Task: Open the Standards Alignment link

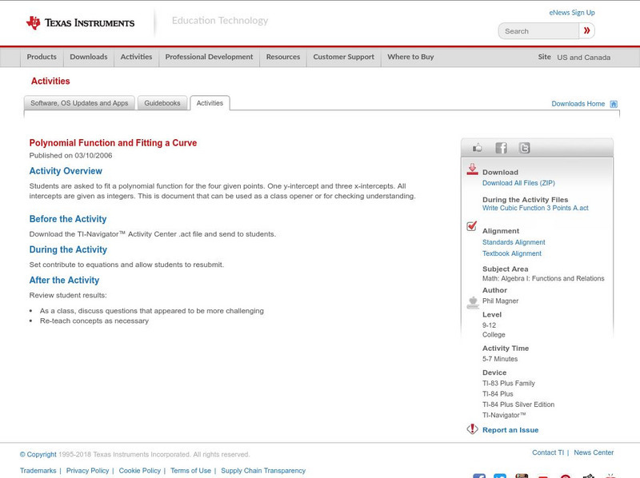Action: (x=514, y=242)
